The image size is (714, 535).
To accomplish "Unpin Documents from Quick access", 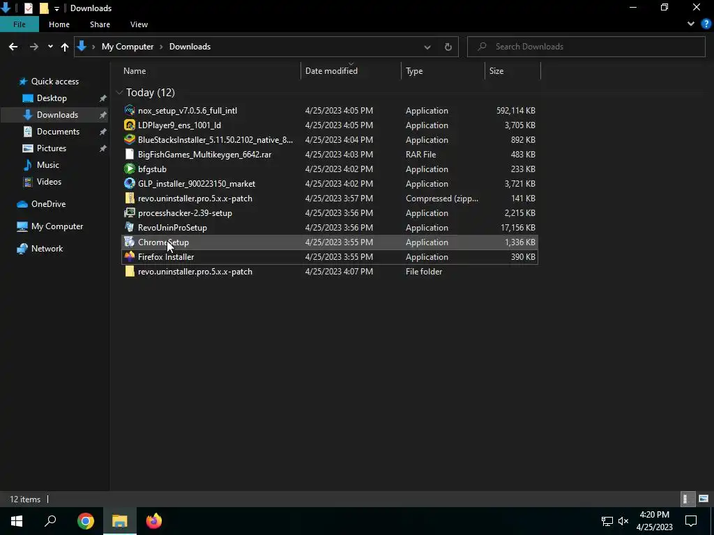I will (x=103, y=132).
